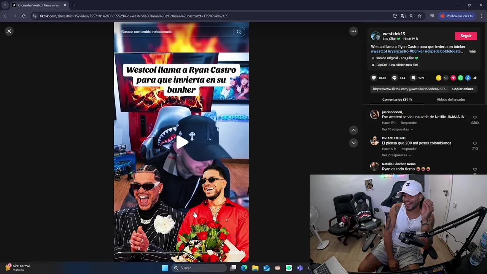Share video to Facebook
The height and width of the screenshot is (274, 487).
pos(468,78)
